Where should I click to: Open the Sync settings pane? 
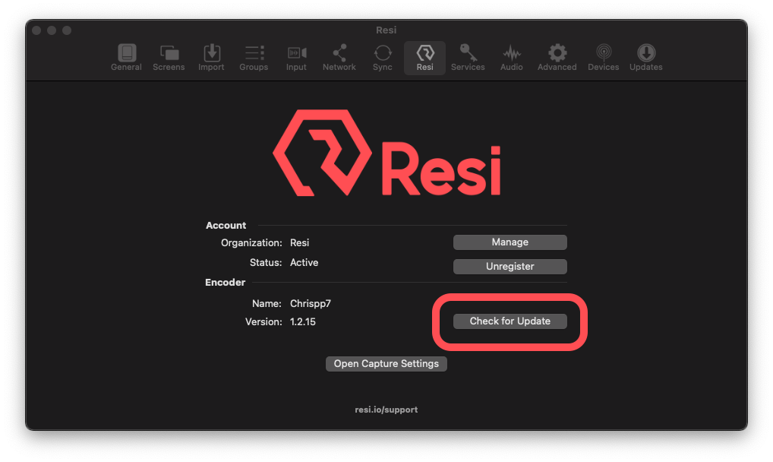pyautogui.click(x=382, y=57)
